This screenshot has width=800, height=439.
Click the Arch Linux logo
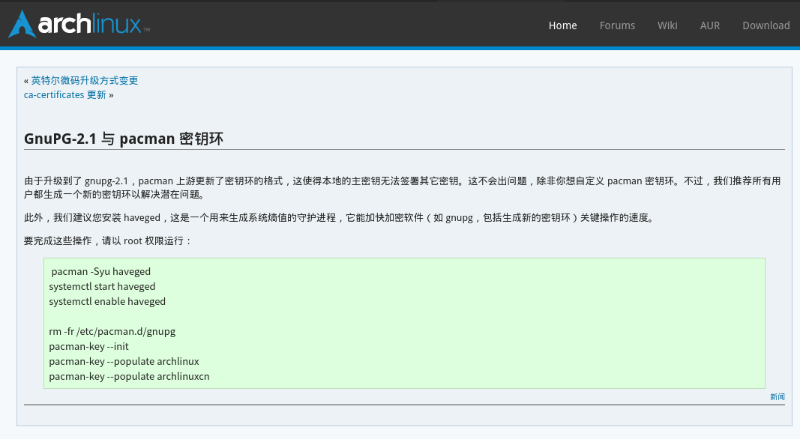[79, 24]
